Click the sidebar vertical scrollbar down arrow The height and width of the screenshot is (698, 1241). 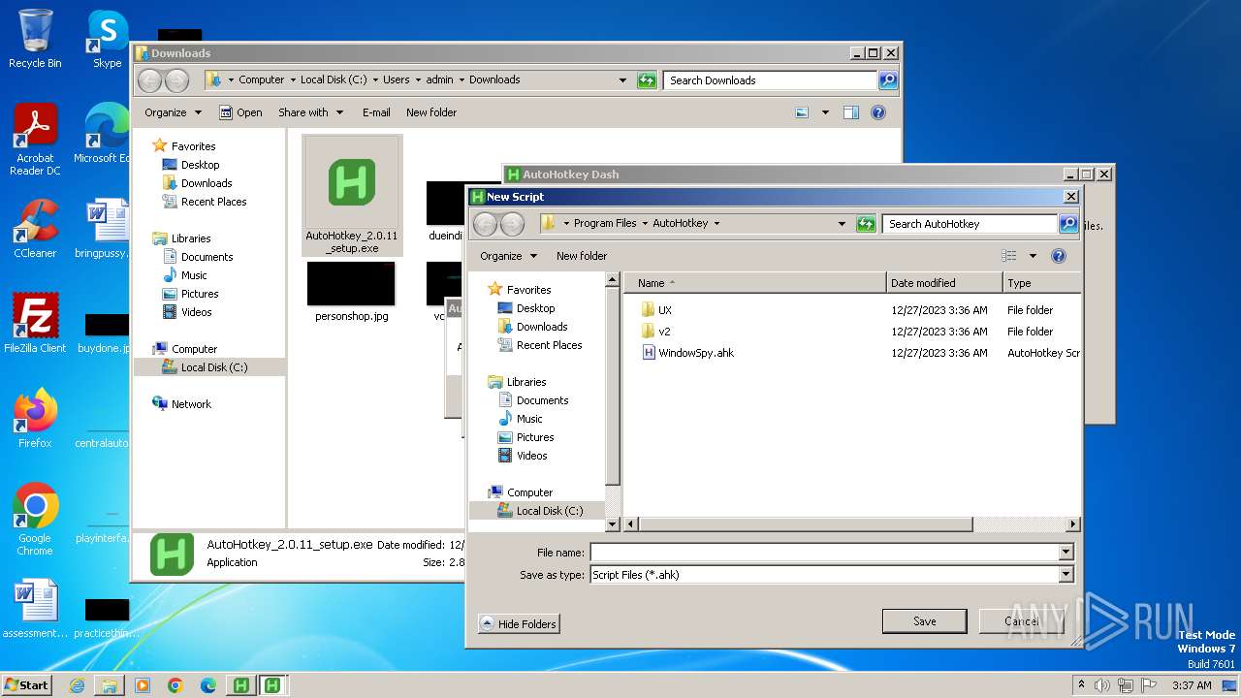point(612,524)
